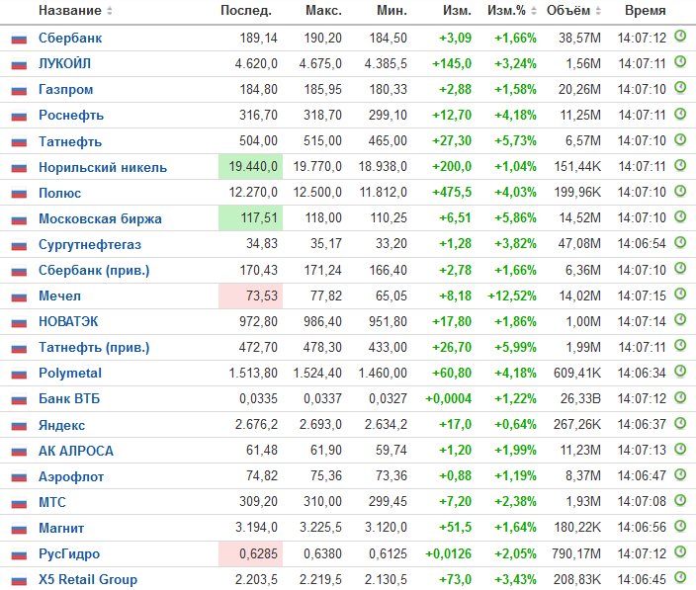This screenshot has width=696, height=590.
Task: Open the Полюс stock link
Action: [60, 193]
